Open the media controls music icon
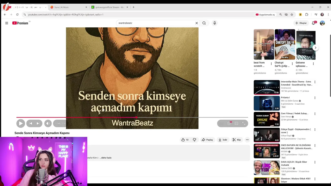This screenshot has height=186, width=331. 316,14
